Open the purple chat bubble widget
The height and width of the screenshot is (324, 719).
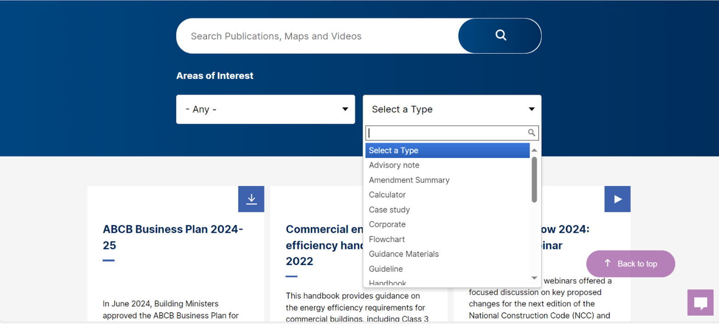pos(700,302)
